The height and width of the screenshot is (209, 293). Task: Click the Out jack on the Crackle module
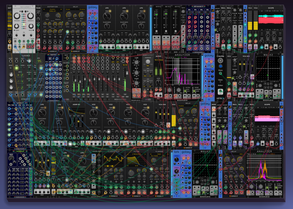coord(220,92)
